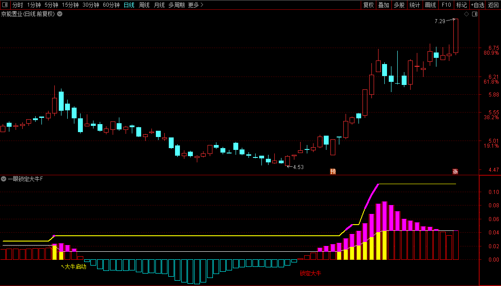Click the 叠加 overlay button

(x=384, y=5)
